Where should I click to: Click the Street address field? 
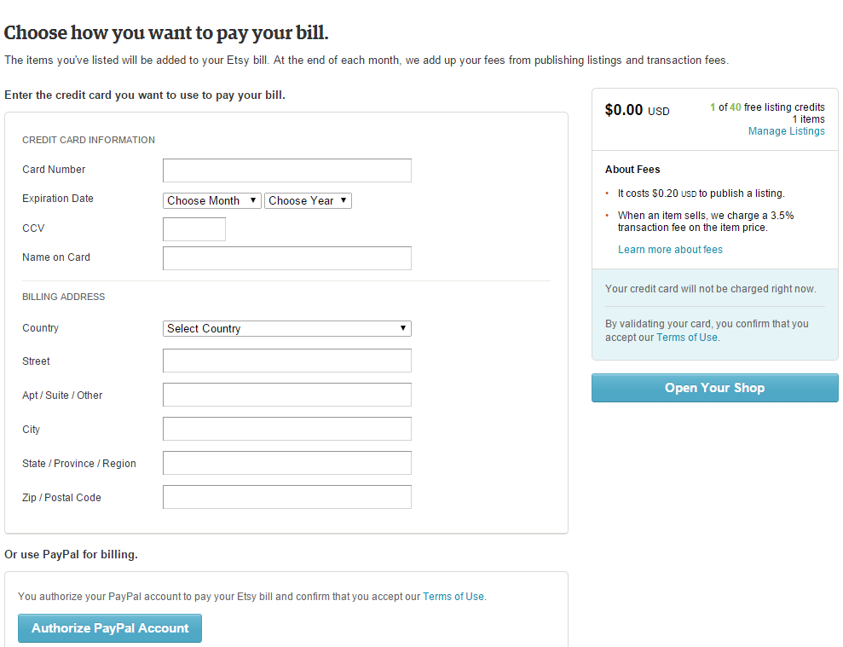coord(286,361)
